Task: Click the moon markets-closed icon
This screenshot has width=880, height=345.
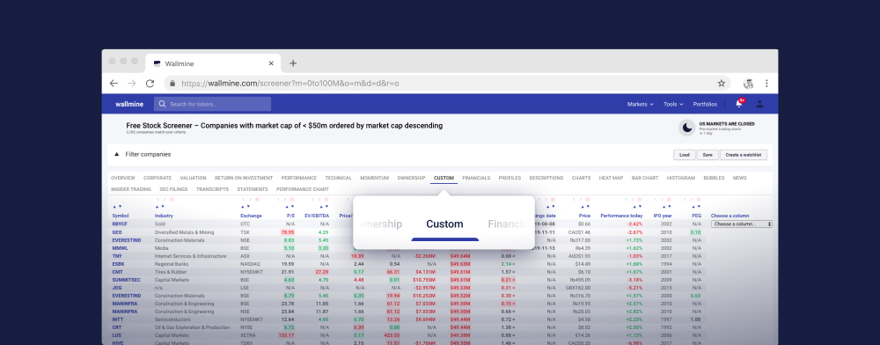Action: pyautogui.click(x=687, y=128)
